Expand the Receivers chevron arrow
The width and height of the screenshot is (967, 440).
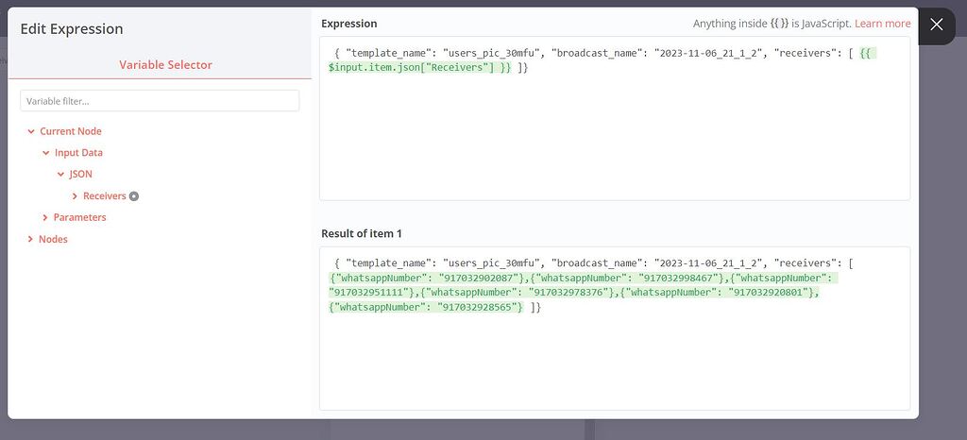[x=76, y=196]
